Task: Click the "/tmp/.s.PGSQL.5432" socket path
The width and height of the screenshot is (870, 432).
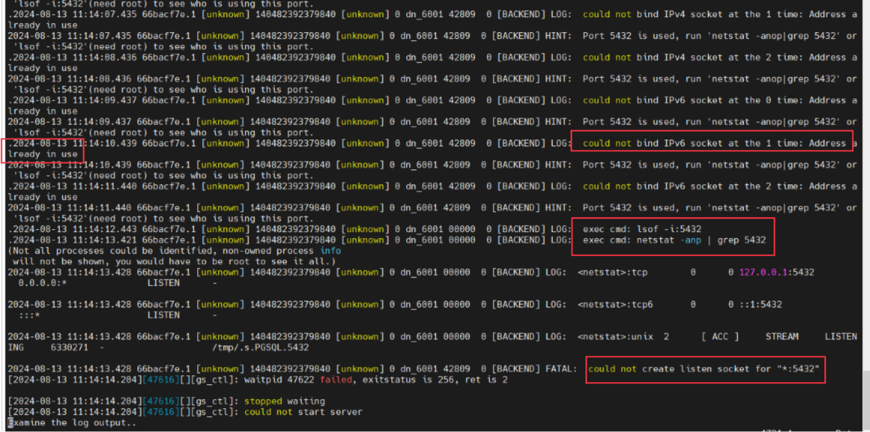Action: 260,348
